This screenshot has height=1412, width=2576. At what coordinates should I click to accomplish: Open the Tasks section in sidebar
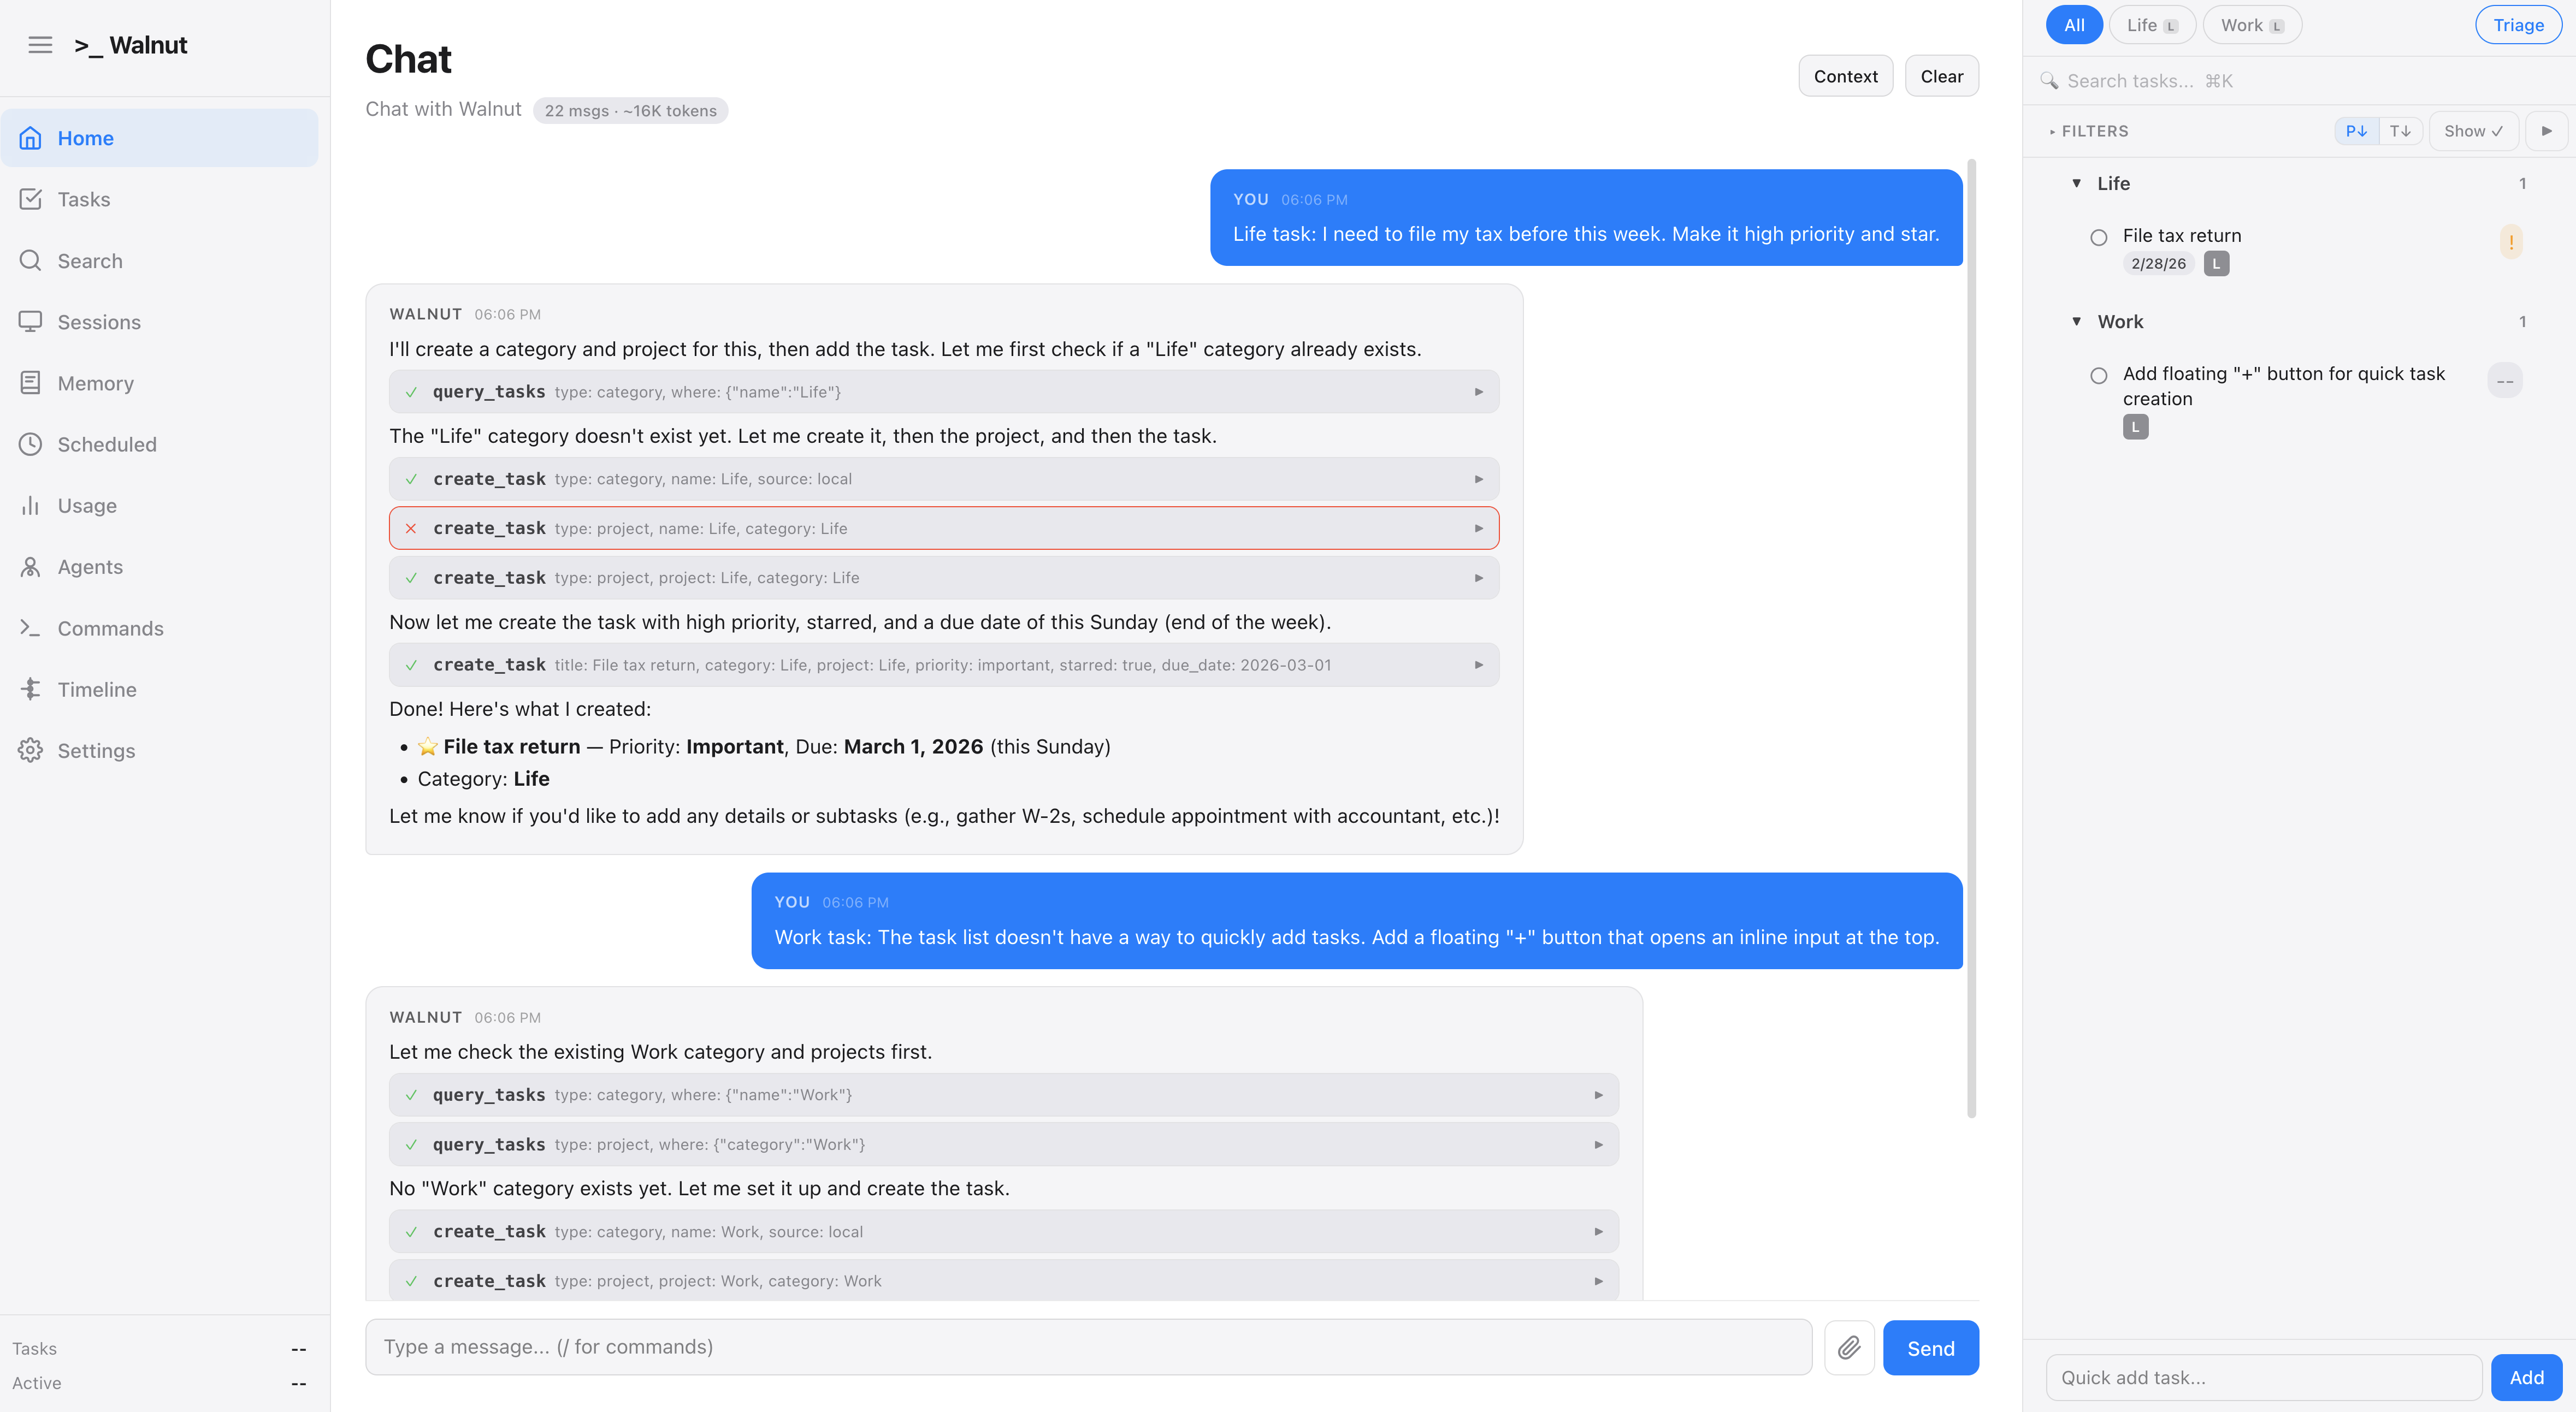click(83, 199)
